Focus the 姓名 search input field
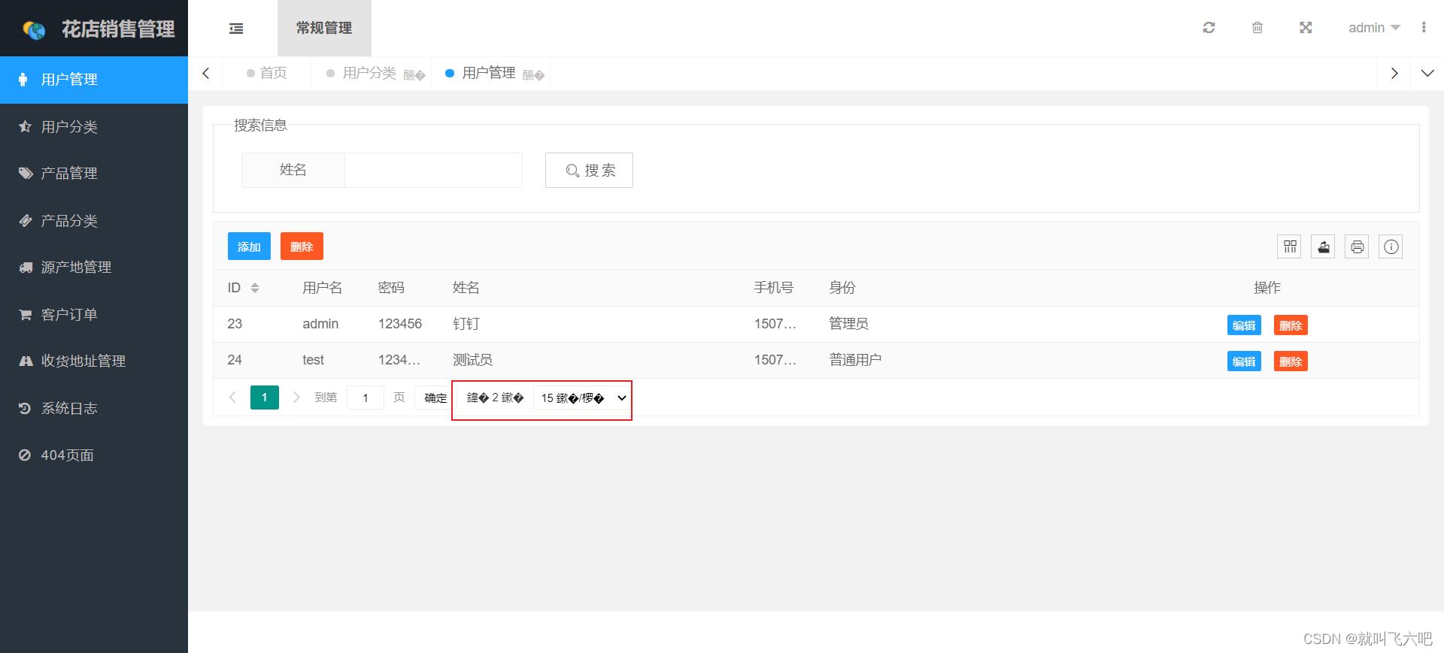The image size is (1444, 653). 433,171
